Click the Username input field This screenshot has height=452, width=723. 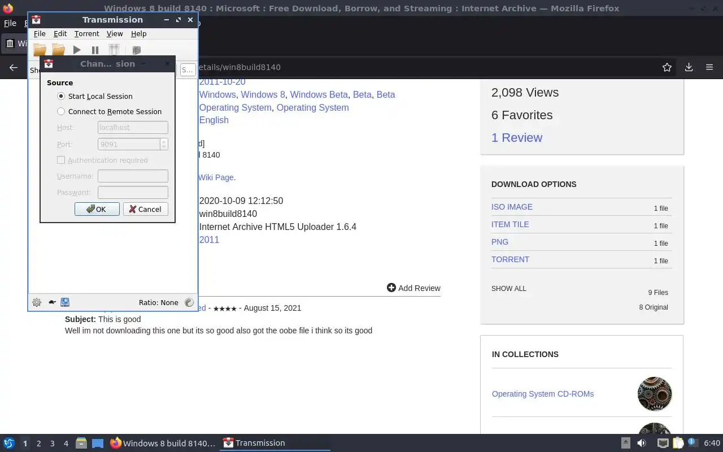[x=133, y=176]
